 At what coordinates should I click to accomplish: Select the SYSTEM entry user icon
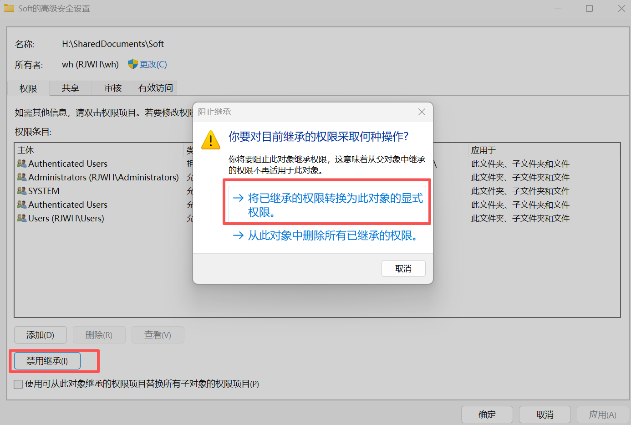pyautogui.click(x=21, y=191)
